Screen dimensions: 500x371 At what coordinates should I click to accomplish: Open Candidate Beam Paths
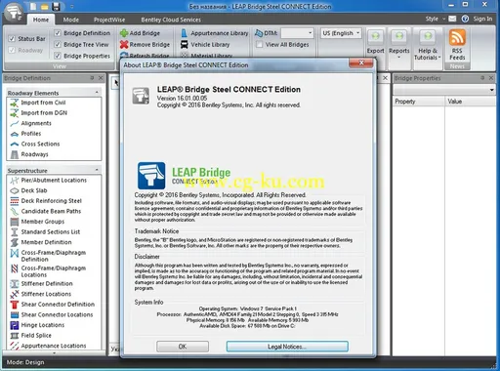51,212
